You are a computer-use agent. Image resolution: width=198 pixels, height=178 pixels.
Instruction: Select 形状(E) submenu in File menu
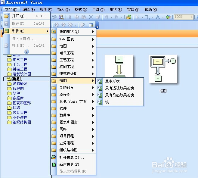pyautogui.click(x=27, y=31)
